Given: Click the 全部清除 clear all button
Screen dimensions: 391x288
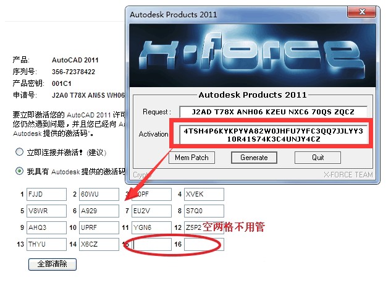Looking at the screenshot, I should 53,264.
